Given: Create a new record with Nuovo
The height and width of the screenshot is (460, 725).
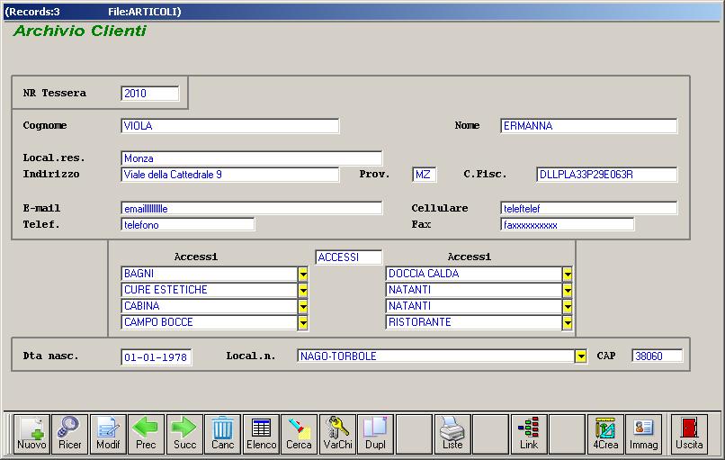Looking at the screenshot, I should (x=31, y=434).
